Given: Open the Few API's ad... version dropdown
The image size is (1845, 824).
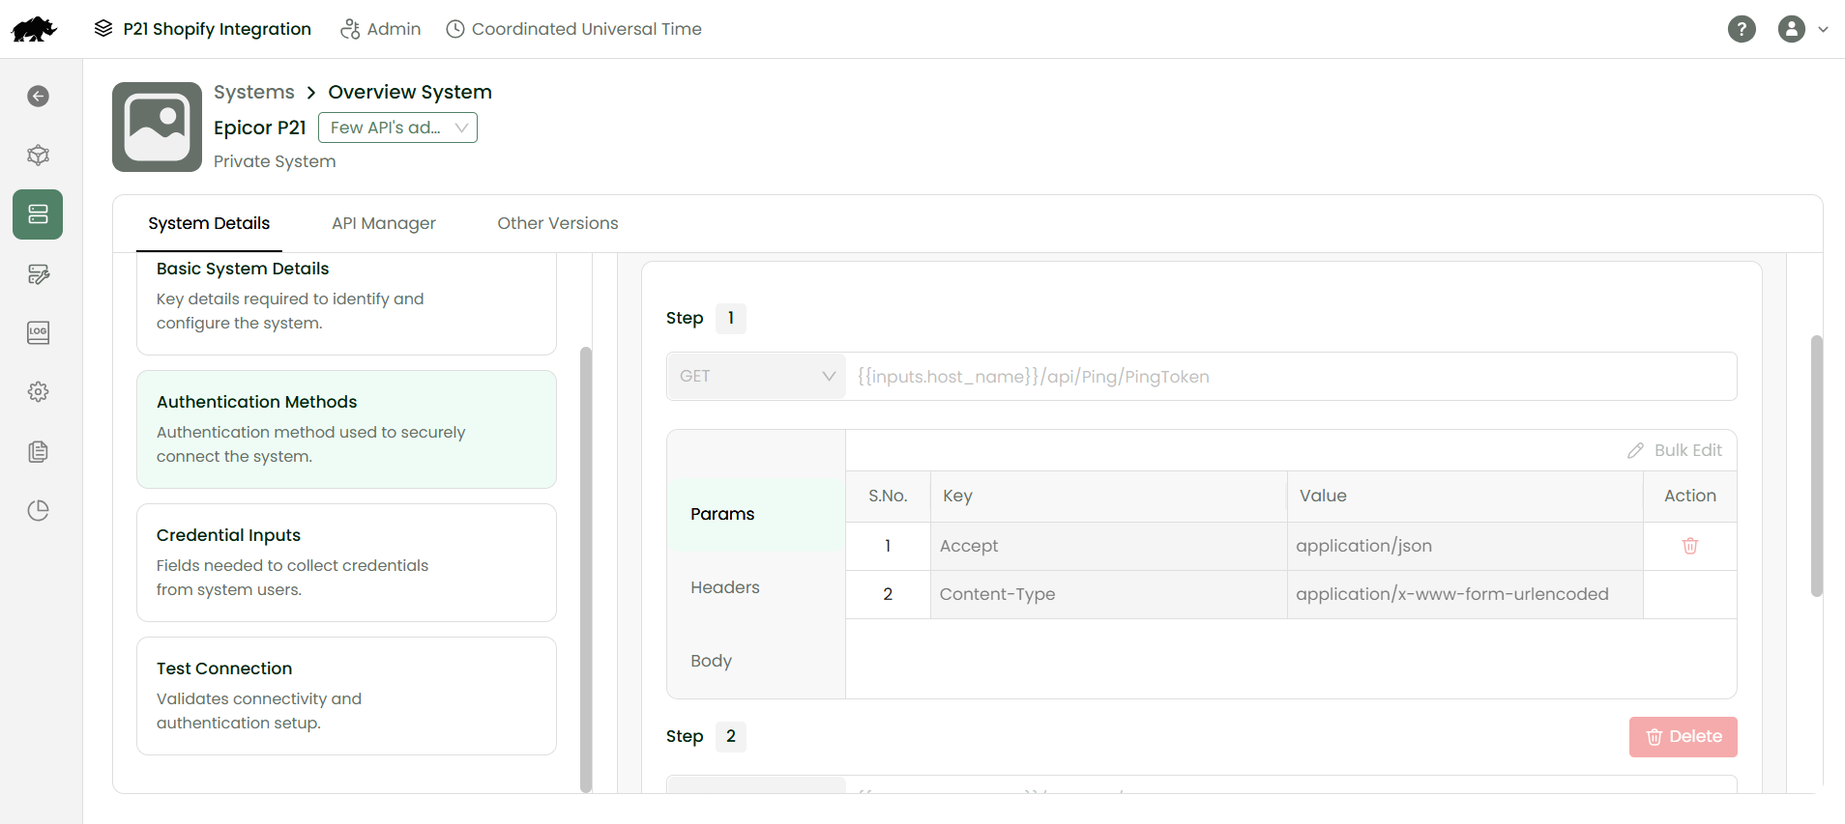Looking at the screenshot, I should pyautogui.click(x=397, y=128).
